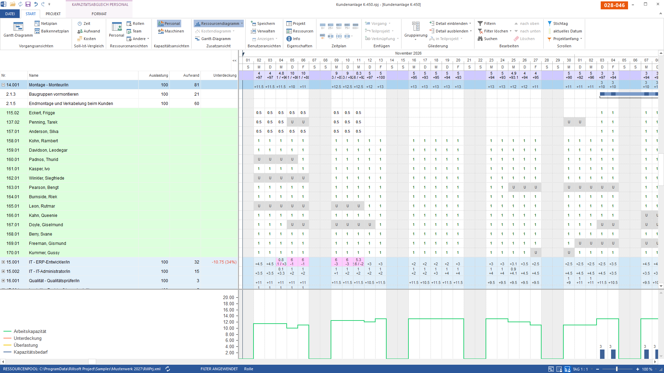Click the minus zoom out button
Screen dimensions: 664x373
(x=598, y=369)
